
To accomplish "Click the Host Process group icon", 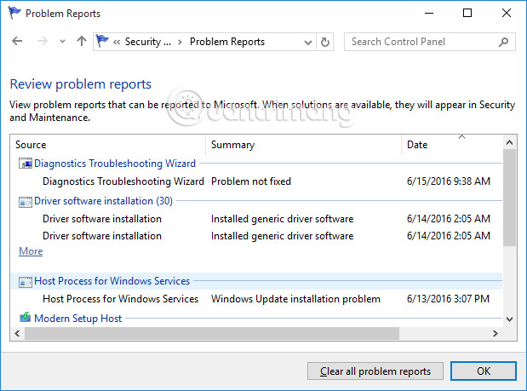I will pos(26,282).
